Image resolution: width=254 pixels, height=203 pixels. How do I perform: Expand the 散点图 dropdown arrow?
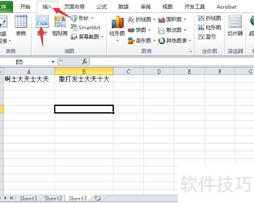click(185, 30)
